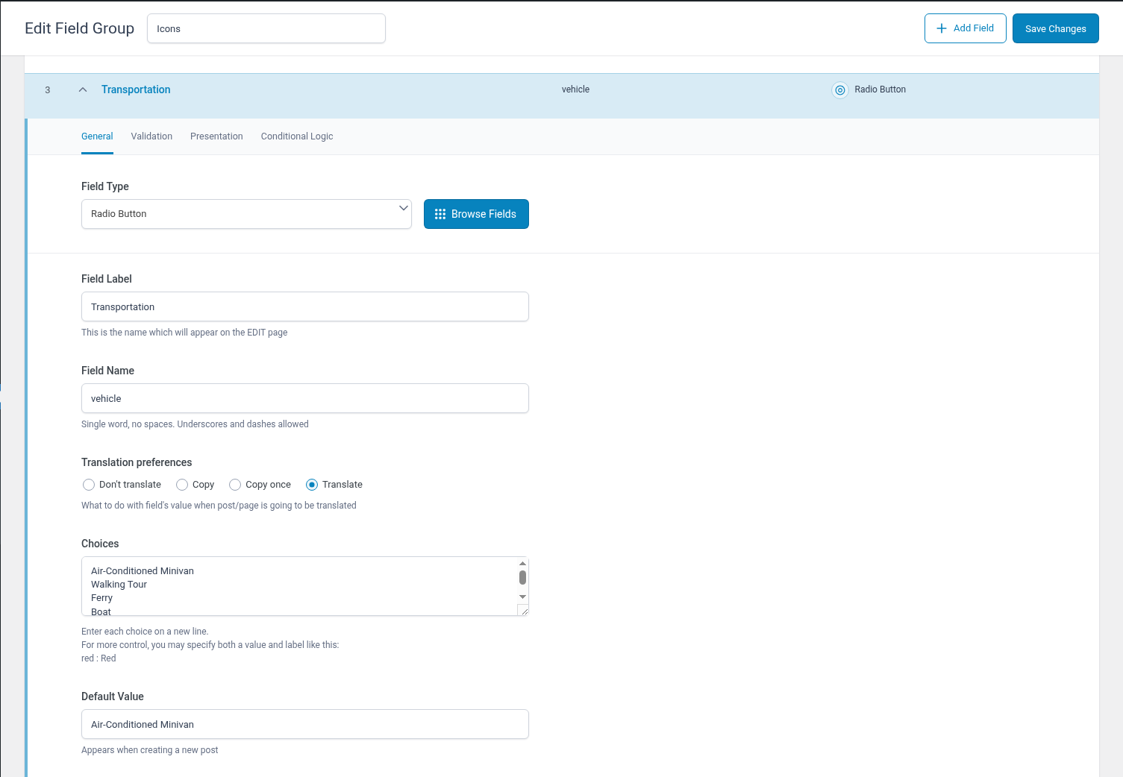Select the Don't translate option
The height and width of the screenshot is (777, 1123).
(89, 485)
